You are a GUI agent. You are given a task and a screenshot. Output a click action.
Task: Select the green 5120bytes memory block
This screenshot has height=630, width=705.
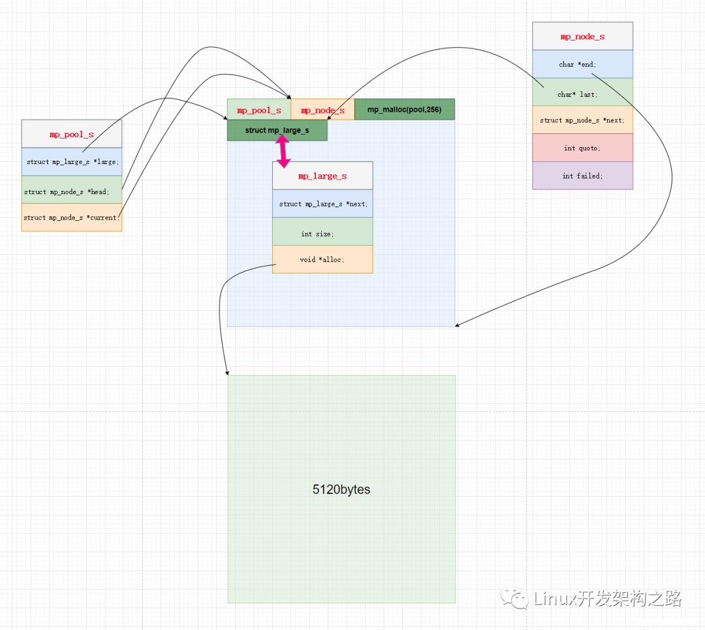click(341, 489)
